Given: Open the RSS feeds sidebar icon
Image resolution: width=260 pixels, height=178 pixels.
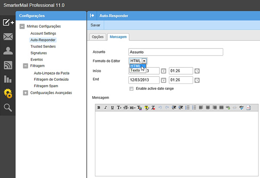Looking at the screenshot, I should tap(8, 65).
